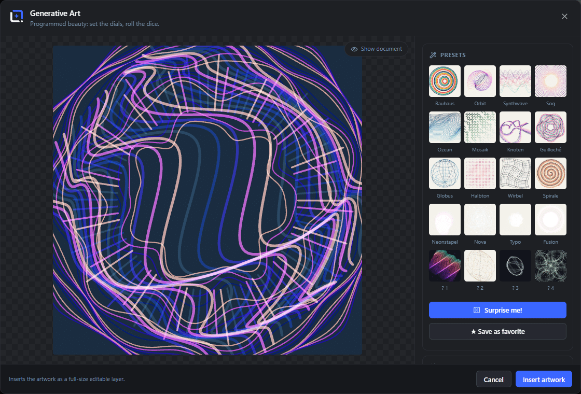Save current artwork as favorite
This screenshot has width=581, height=394.
tap(497, 331)
